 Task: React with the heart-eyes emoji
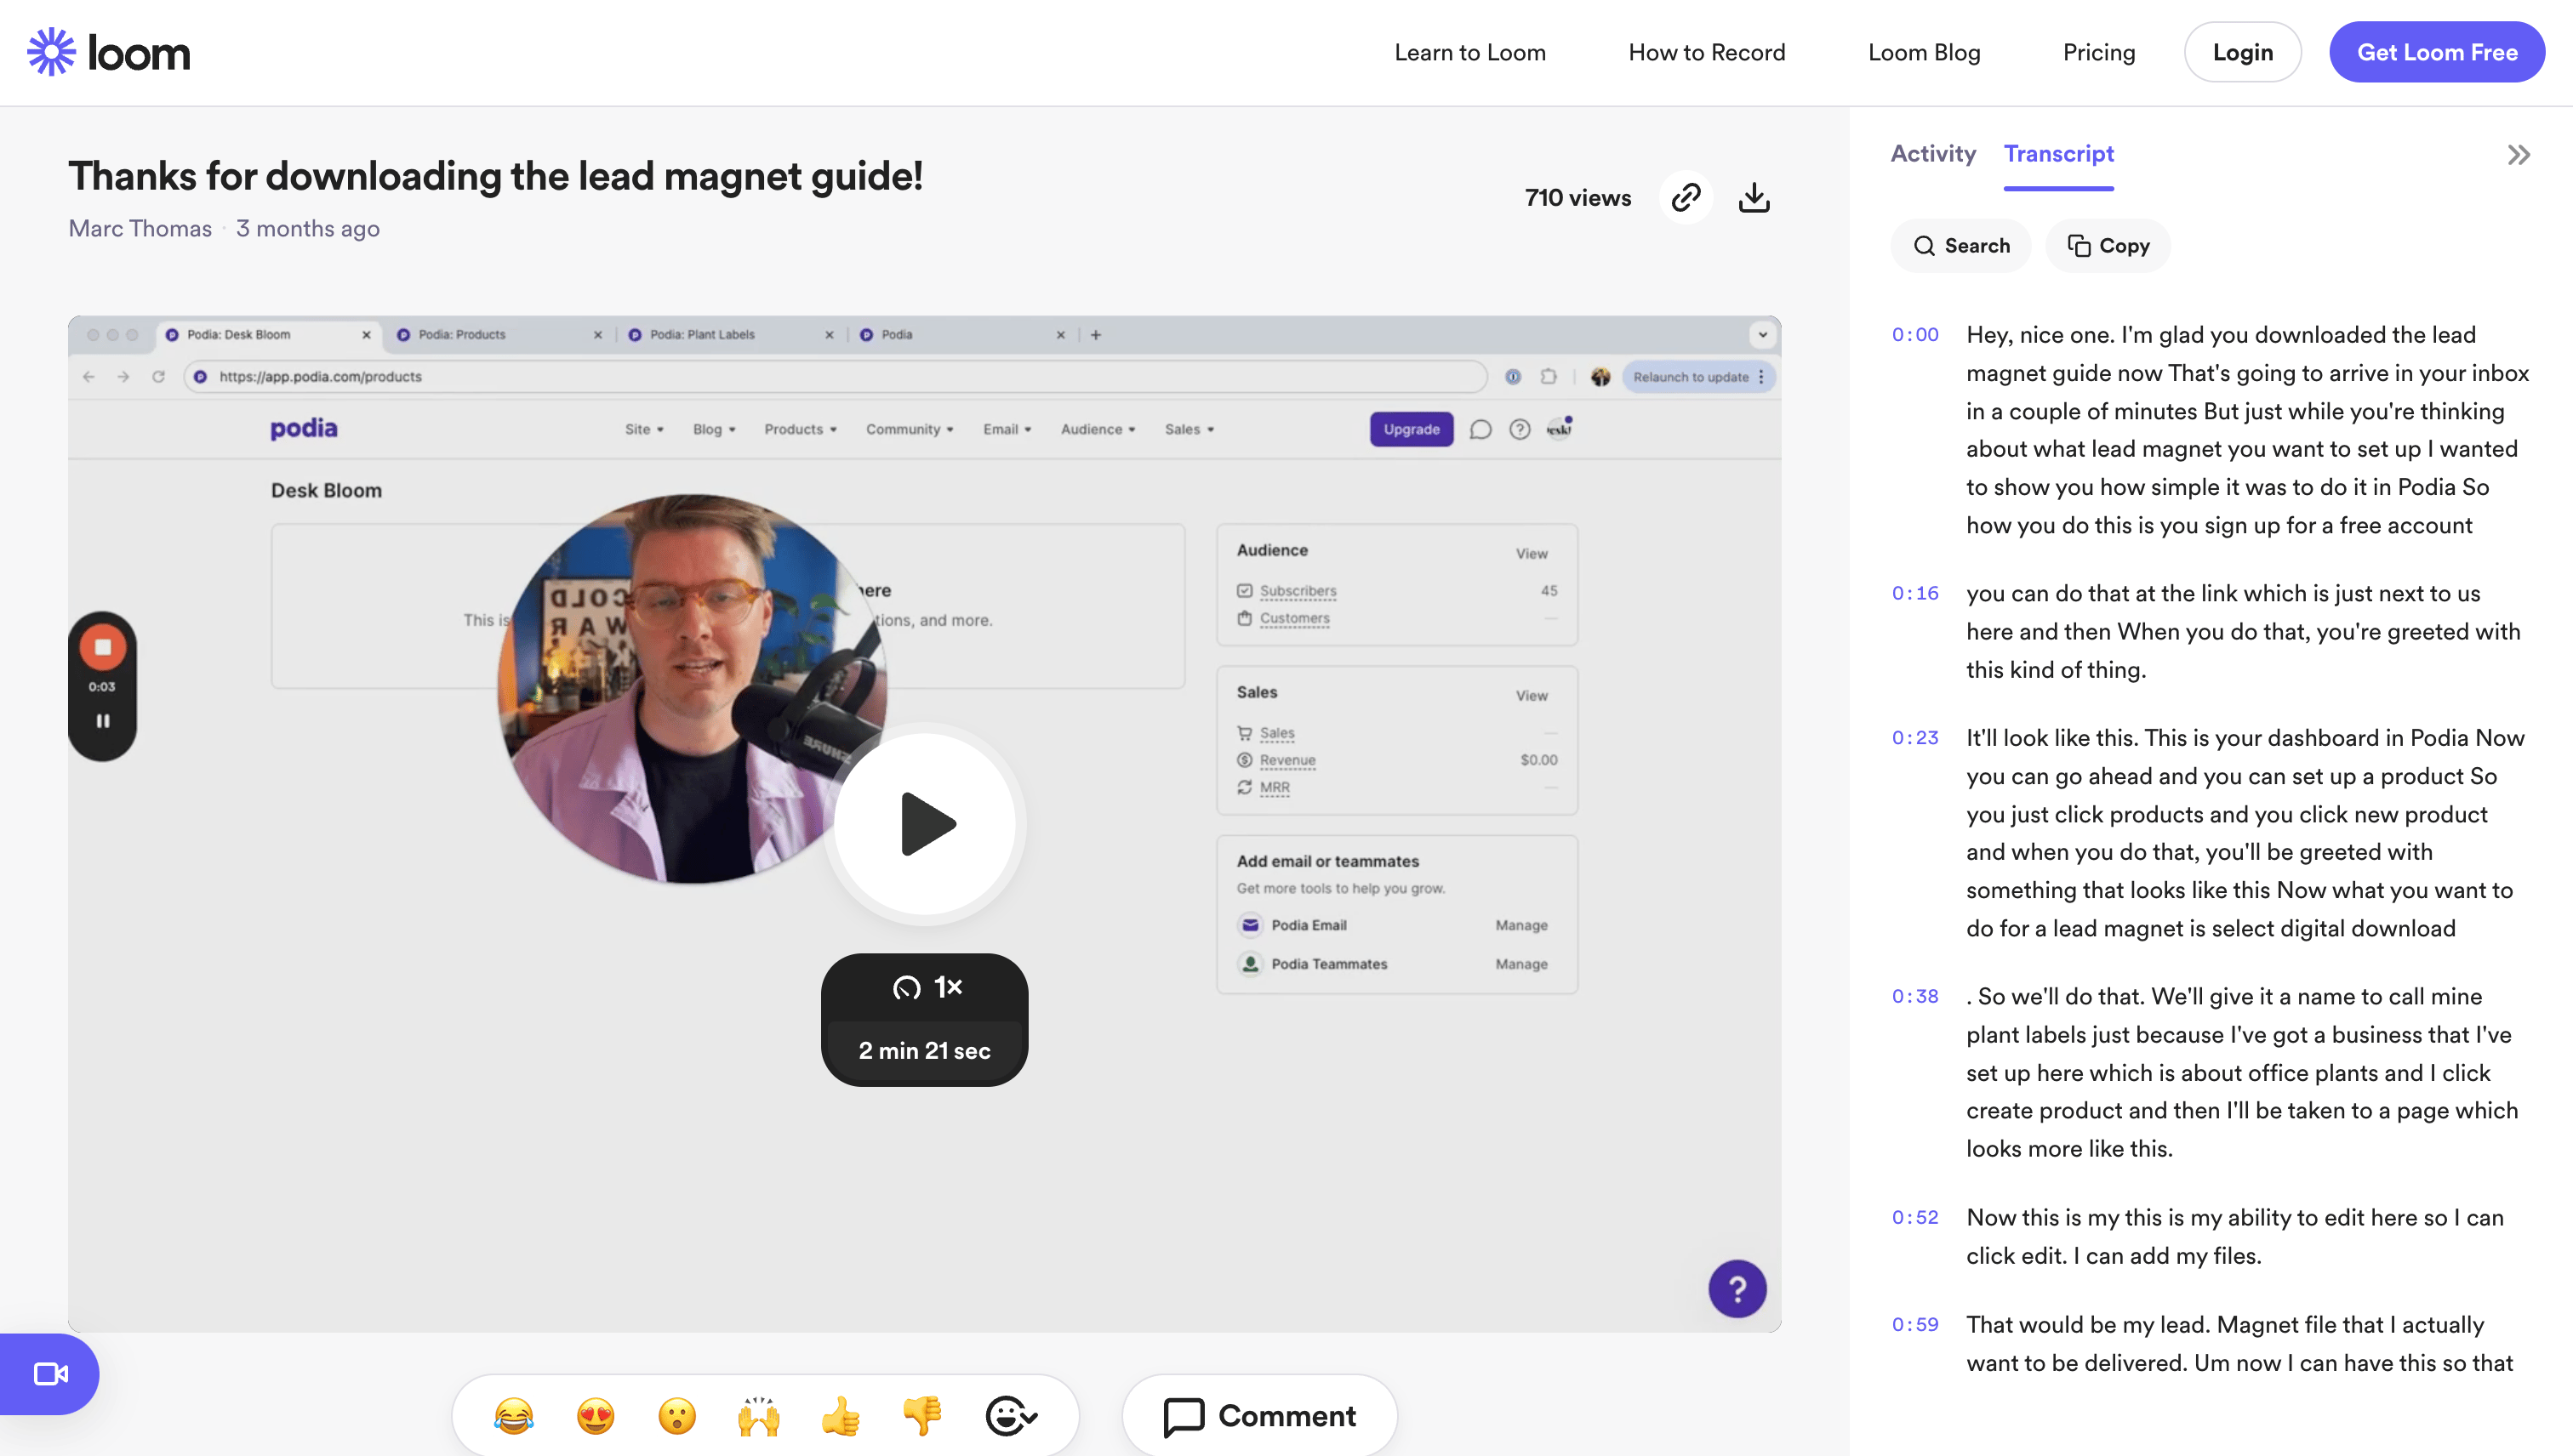596,1415
